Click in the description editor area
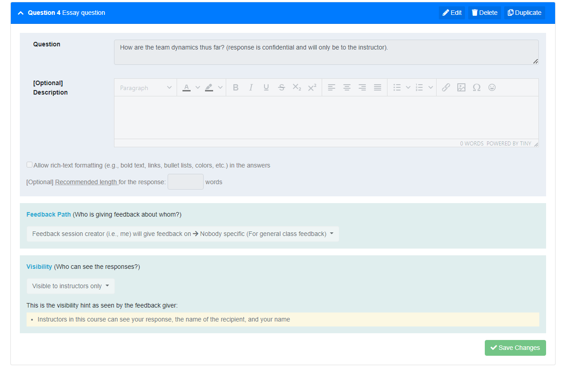The image size is (565, 367). click(x=326, y=118)
